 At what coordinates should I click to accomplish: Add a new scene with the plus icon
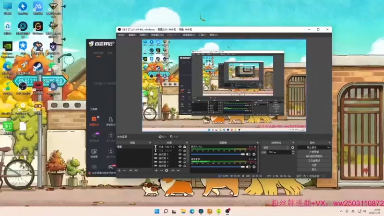[119, 170]
